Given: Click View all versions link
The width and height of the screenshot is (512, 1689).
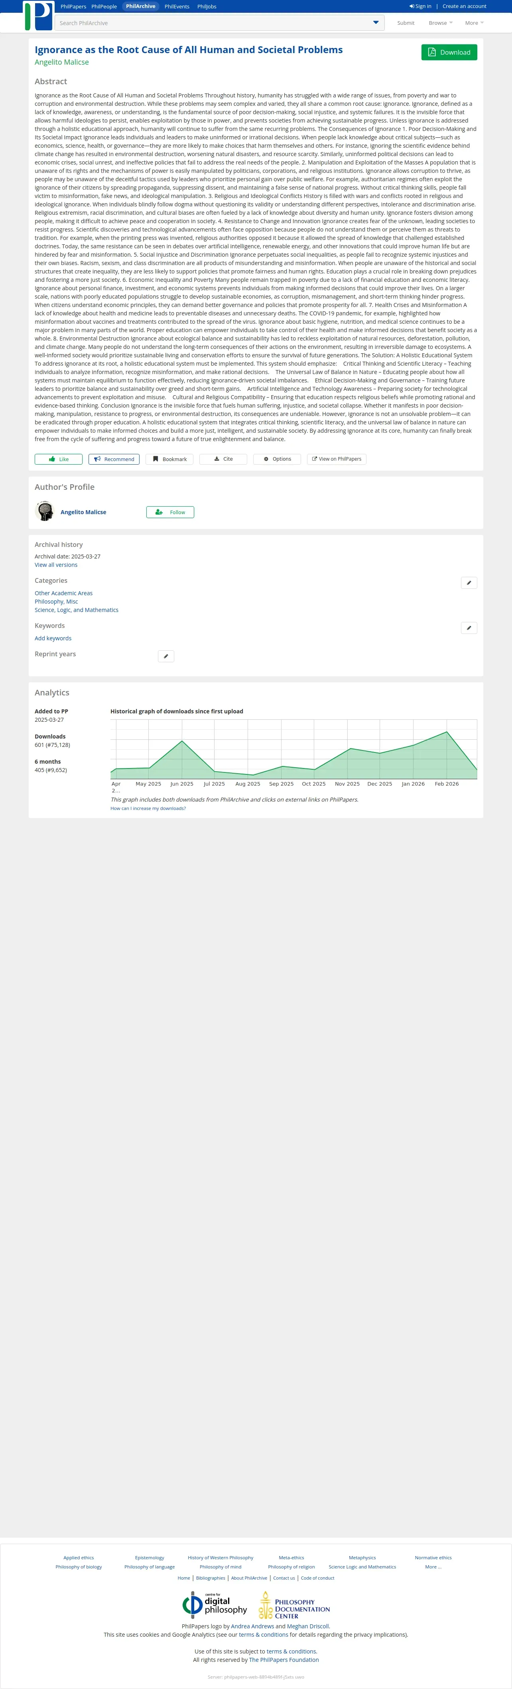Looking at the screenshot, I should [56, 564].
